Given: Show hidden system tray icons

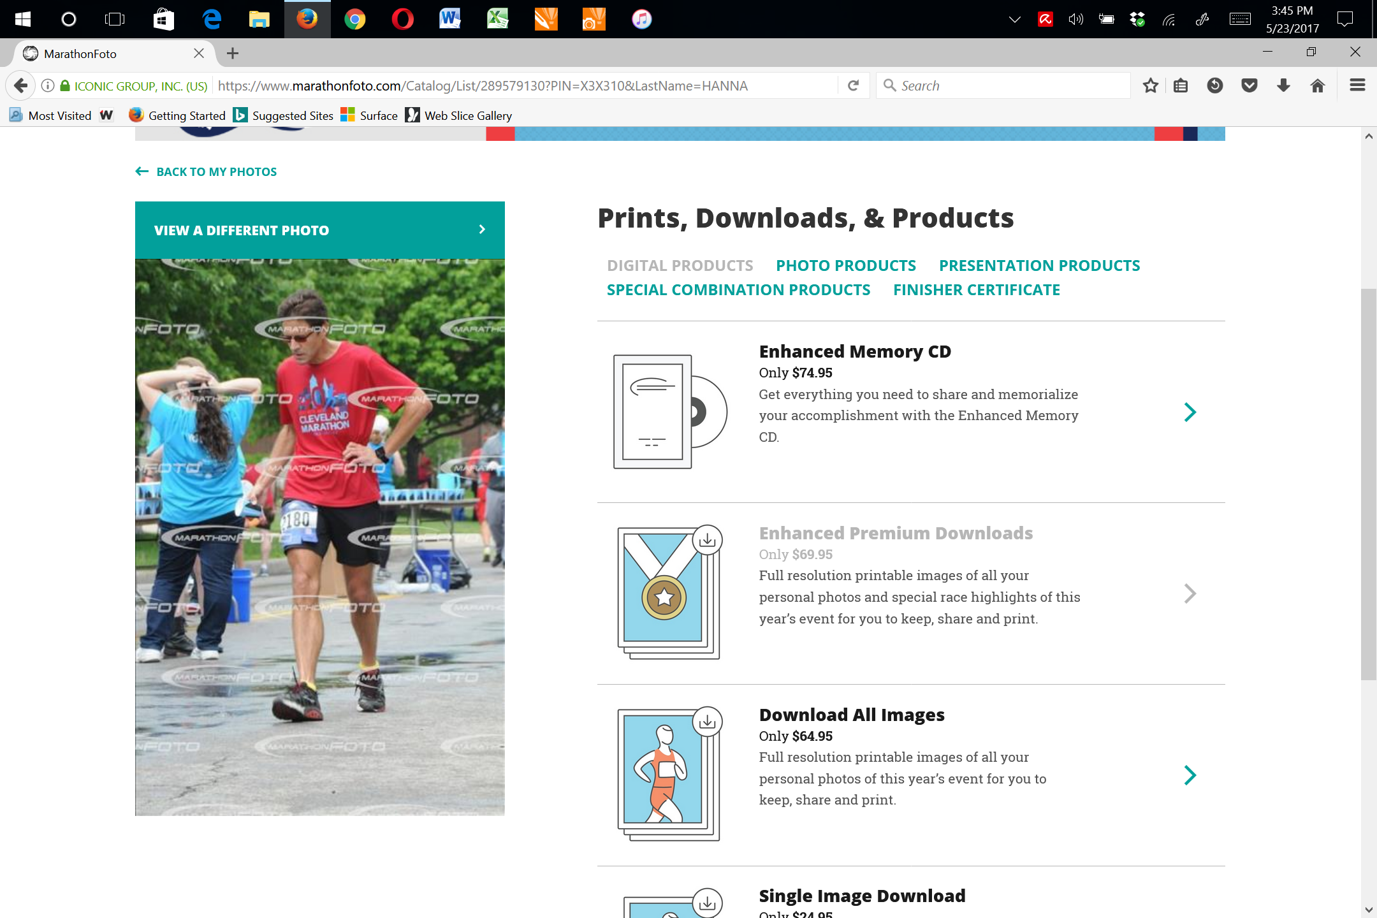Looking at the screenshot, I should [x=1015, y=19].
